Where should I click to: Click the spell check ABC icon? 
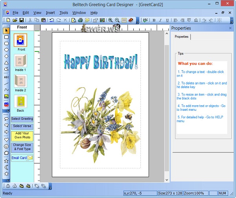pos(145,20)
